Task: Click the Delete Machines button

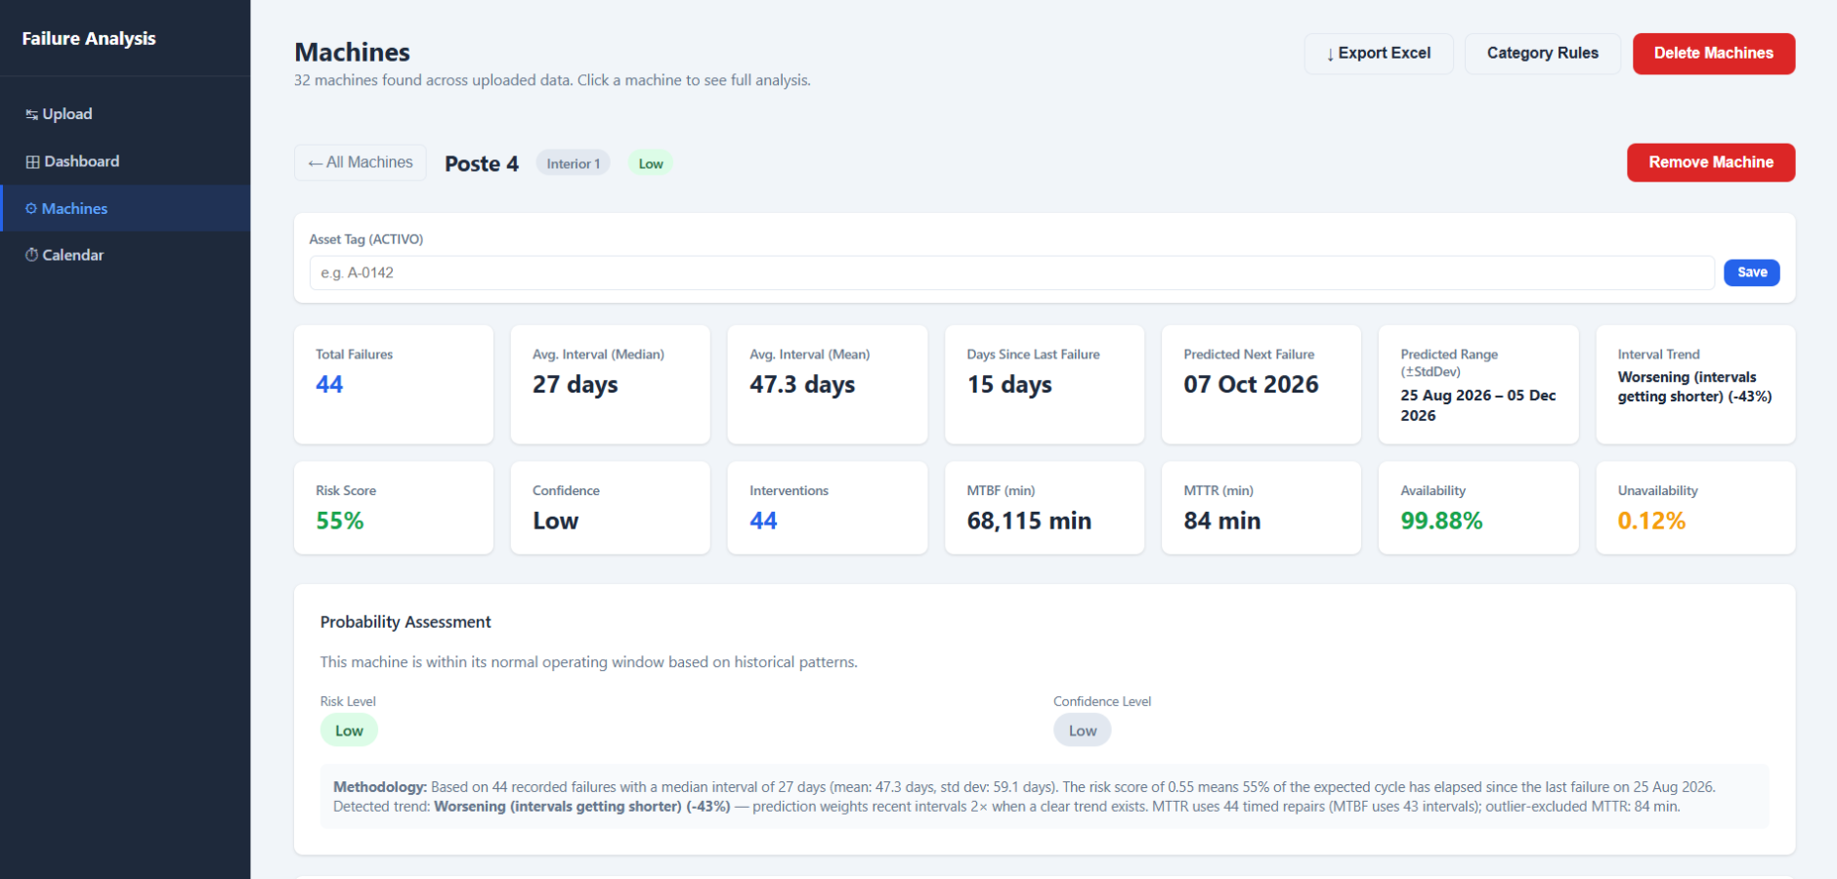Action: (x=1713, y=54)
